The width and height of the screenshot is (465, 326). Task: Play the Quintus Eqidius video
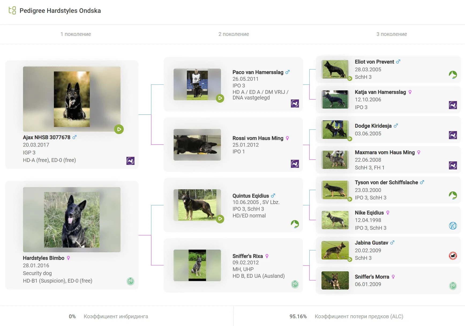(220, 219)
